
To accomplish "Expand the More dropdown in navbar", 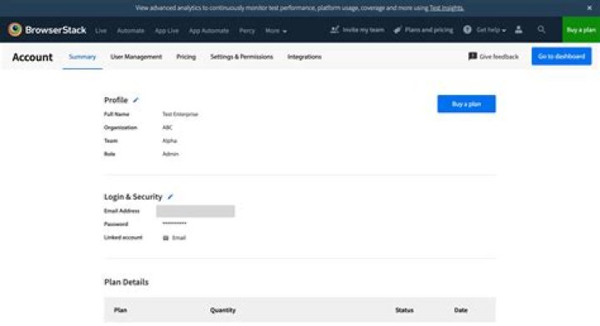I will (x=276, y=31).
